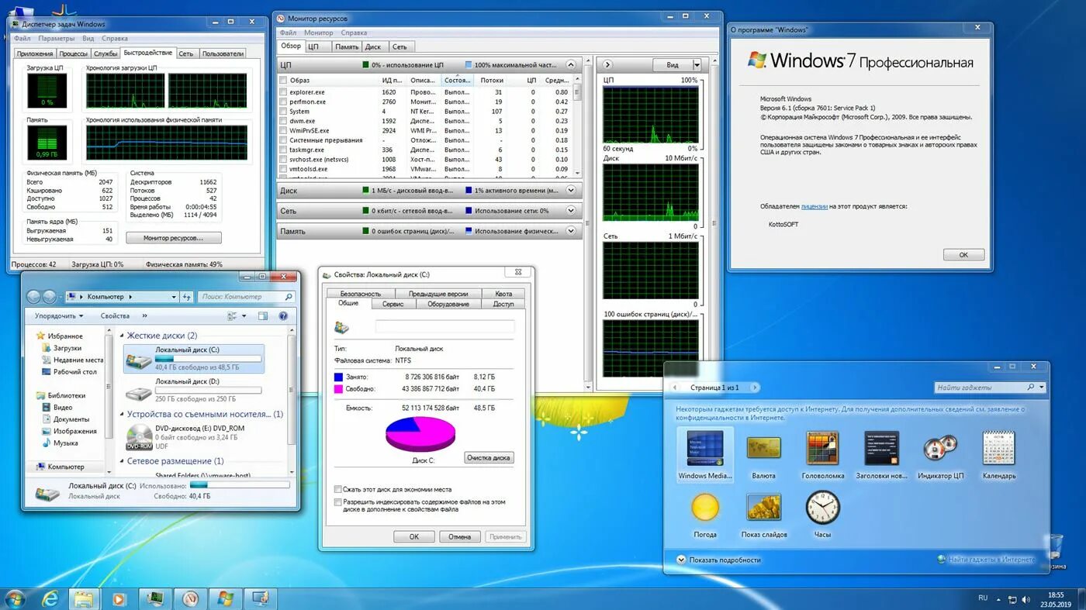Open the Память tab in Resource Monitor
The image size is (1086, 610).
347,47
